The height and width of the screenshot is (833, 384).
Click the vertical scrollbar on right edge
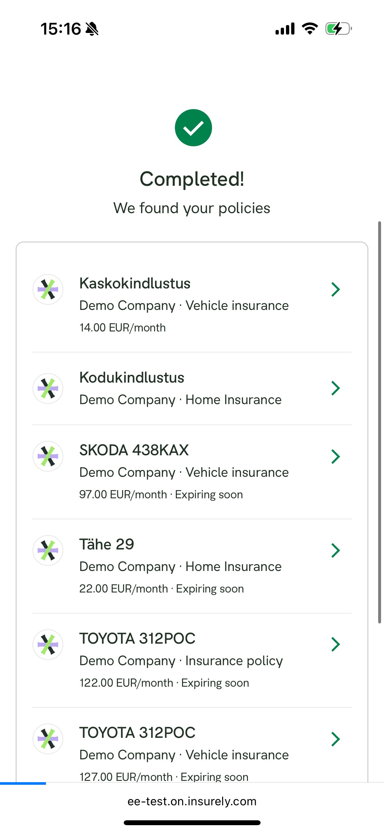point(379,422)
